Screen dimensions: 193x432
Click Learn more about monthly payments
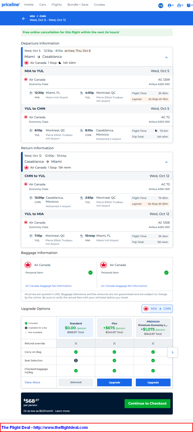pos(62,411)
